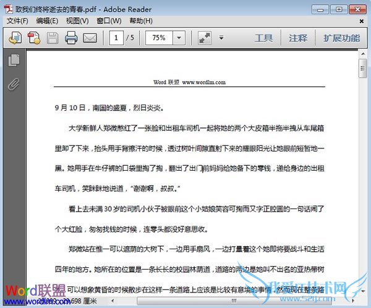This screenshot has height=308, width=371.
Task: Show the page thumbnails panel icon
Action: [x=14, y=60]
